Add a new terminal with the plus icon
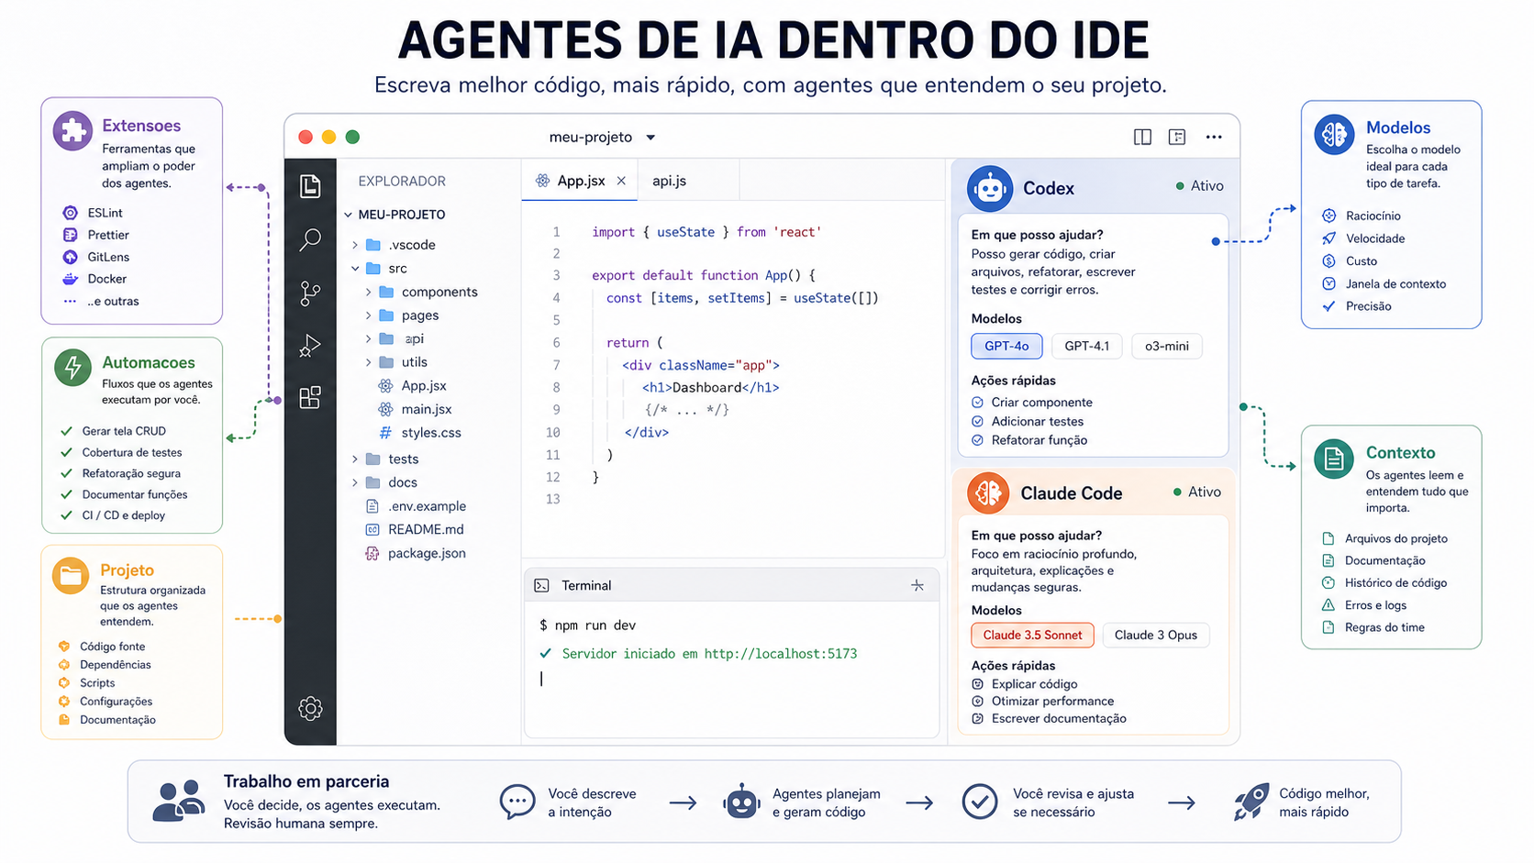This screenshot has height=863, width=1534. (917, 585)
